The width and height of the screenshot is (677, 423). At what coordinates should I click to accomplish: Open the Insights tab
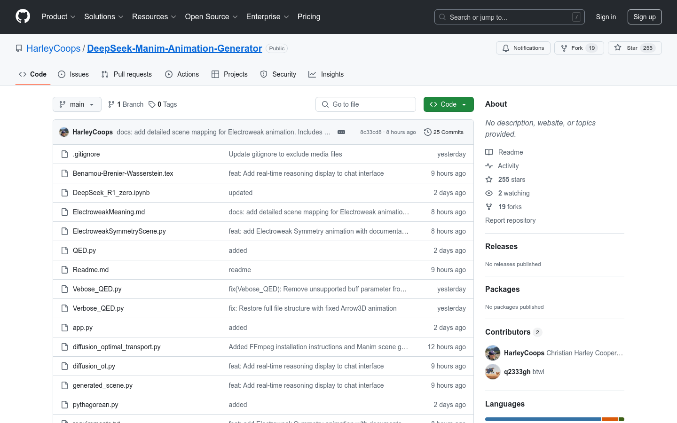tap(326, 74)
